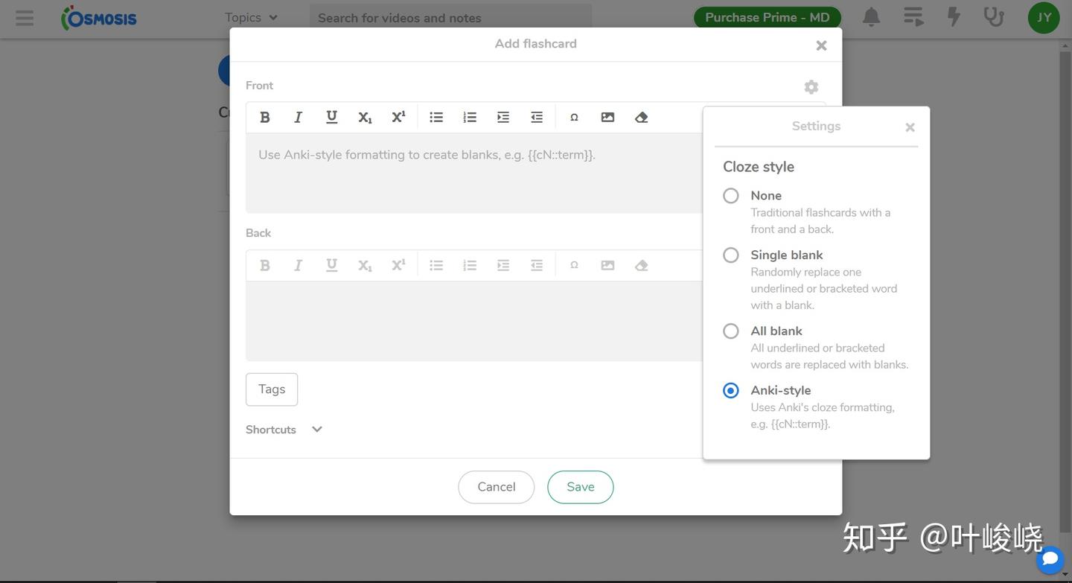Click Purchase Prime - MD button
1072x583 pixels.
point(768,17)
